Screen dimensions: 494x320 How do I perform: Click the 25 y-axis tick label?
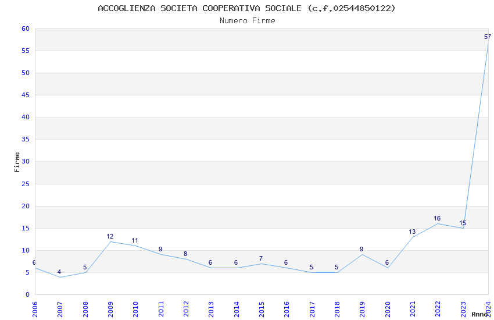click(x=26, y=184)
